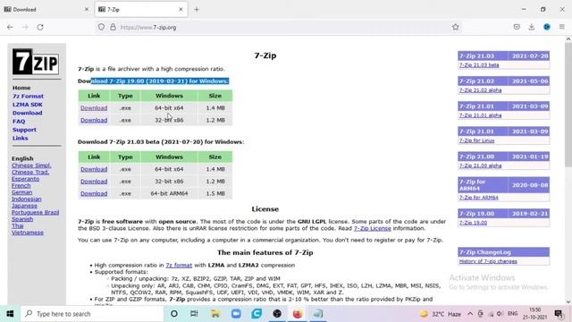Switch language to Chinese Simpl.
Image resolution: width=572 pixels, height=322 pixels.
click(x=31, y=165)
